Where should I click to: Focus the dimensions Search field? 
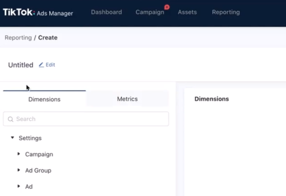point(86,119)
